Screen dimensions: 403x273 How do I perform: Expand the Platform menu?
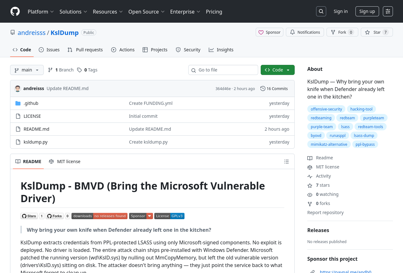[41, 12]
